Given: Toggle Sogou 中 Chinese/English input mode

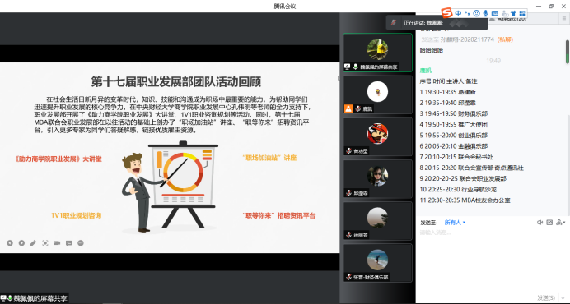Looking at the screenshot, I should (x=459, y=13).
